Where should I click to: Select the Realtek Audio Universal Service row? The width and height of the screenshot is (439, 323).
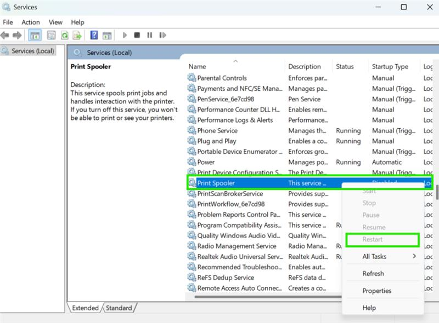(264, 256)
